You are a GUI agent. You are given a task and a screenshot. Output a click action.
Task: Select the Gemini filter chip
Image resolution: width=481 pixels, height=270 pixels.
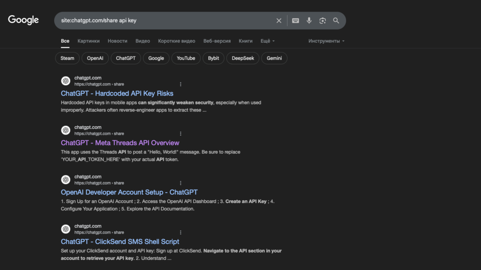tap(274, 58)
